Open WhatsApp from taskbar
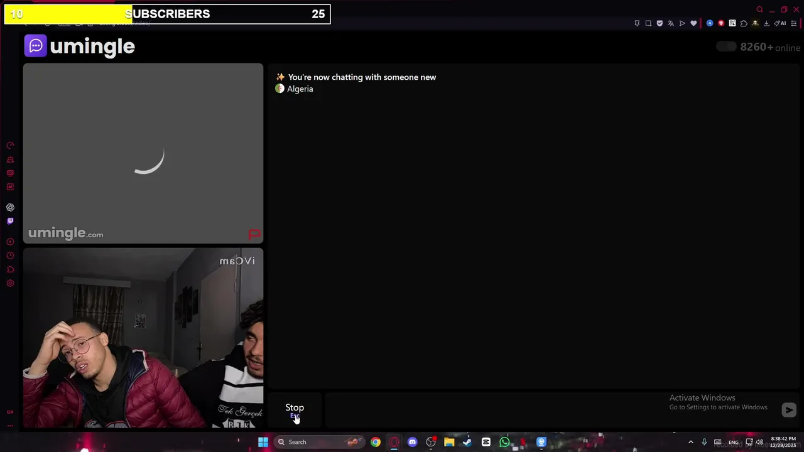The height and width of the screenshot is (452, 804). (504, 442)
